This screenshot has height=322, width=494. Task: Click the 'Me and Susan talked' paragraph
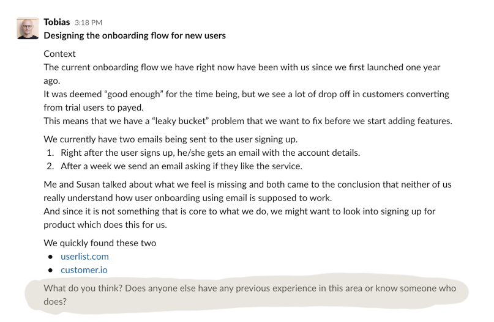[x=248, y=191]
